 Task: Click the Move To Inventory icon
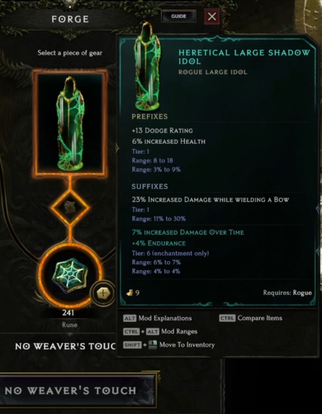coord(153,345)
